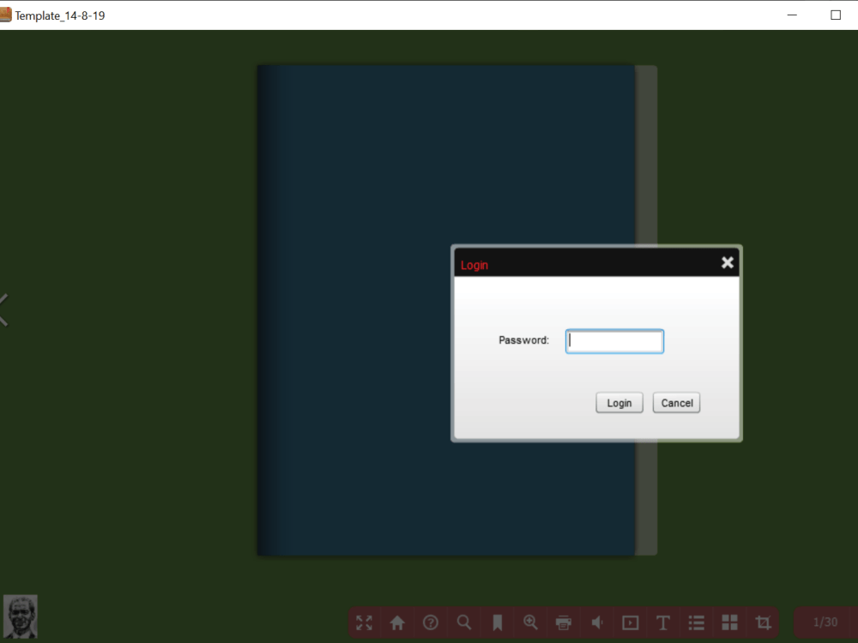Zoom in with the magnifier-plus icon

530,622
